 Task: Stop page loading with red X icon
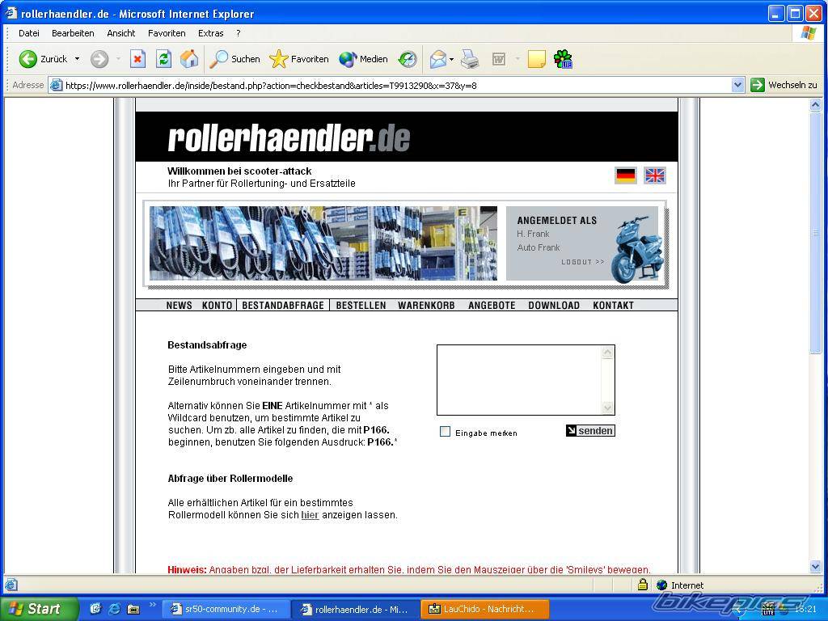point(137,59)
